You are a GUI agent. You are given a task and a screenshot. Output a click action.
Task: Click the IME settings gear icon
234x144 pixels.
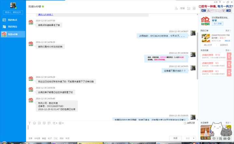point(229,138)
